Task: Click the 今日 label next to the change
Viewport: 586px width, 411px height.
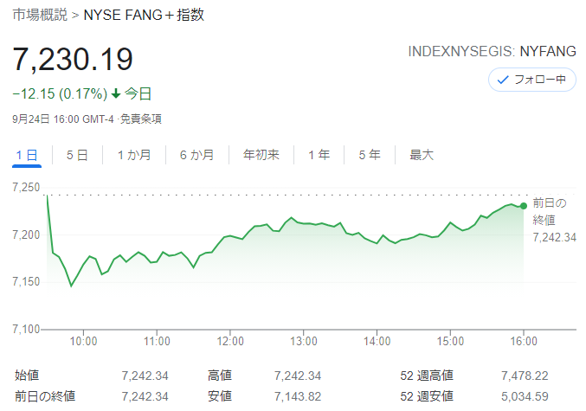Action: click(x=138, y=93)
